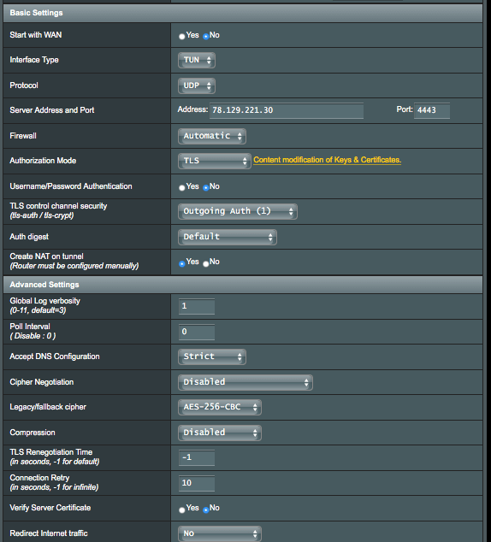Select No for Verify Server Certificate
491x542 pixels.
click(x=206, y=510)
